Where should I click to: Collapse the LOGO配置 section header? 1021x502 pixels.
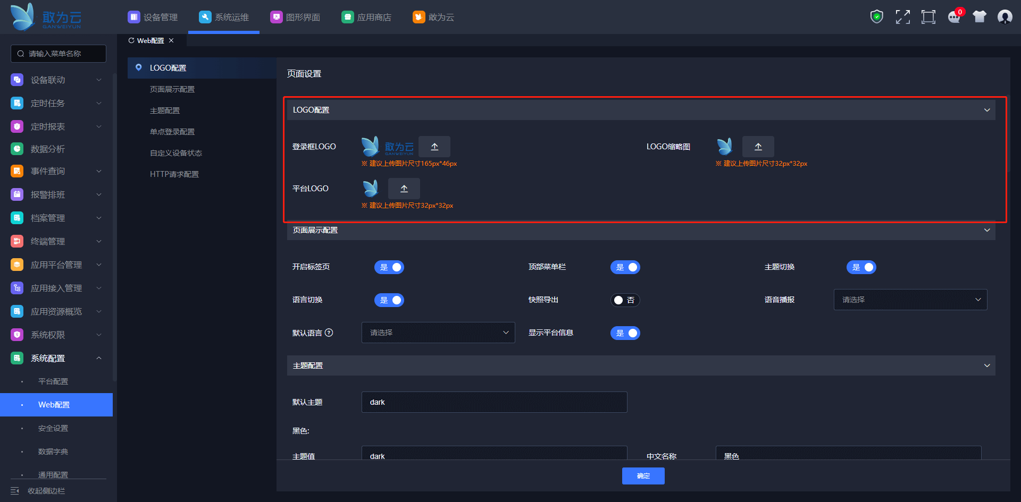(641, 110)
